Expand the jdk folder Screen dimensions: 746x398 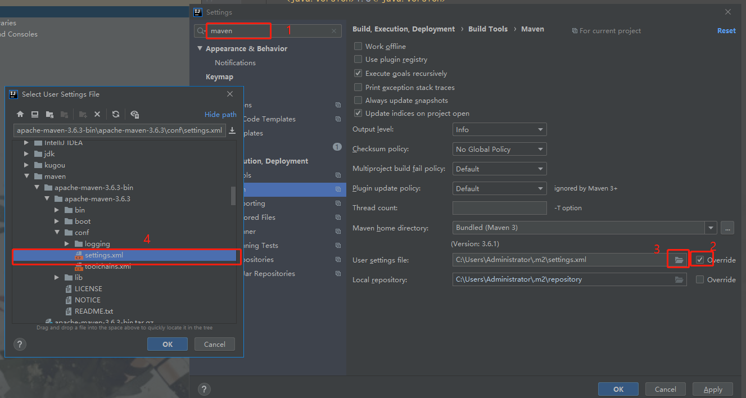[26, 153]
